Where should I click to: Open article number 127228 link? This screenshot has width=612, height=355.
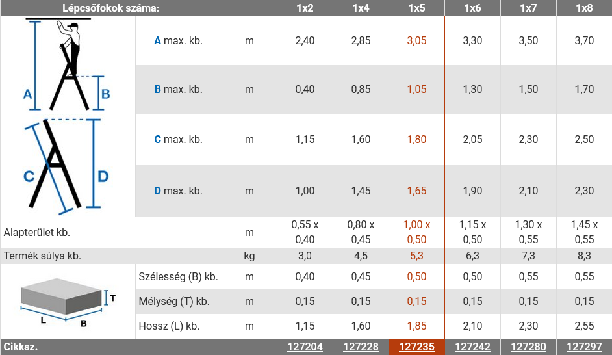pos(361,347)
